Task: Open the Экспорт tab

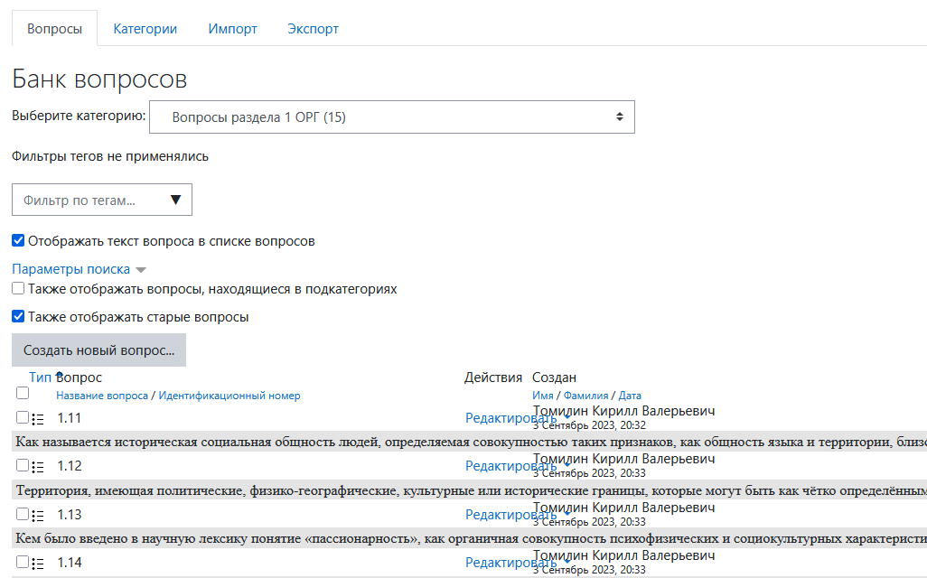Action: click(313, 28)
